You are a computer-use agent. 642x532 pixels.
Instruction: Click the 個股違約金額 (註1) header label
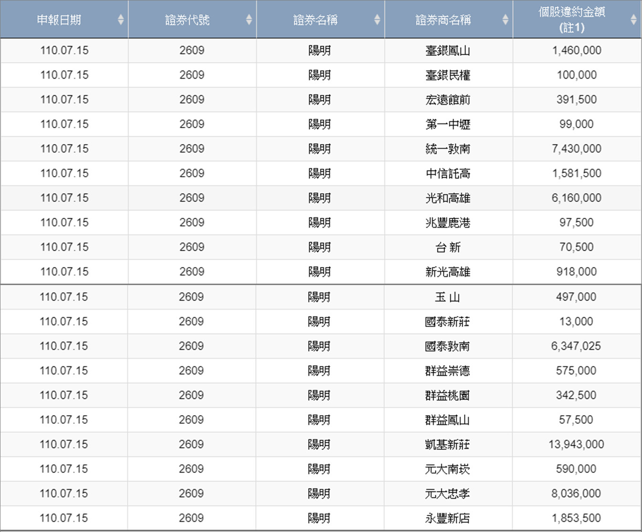(x=572, y=20)
